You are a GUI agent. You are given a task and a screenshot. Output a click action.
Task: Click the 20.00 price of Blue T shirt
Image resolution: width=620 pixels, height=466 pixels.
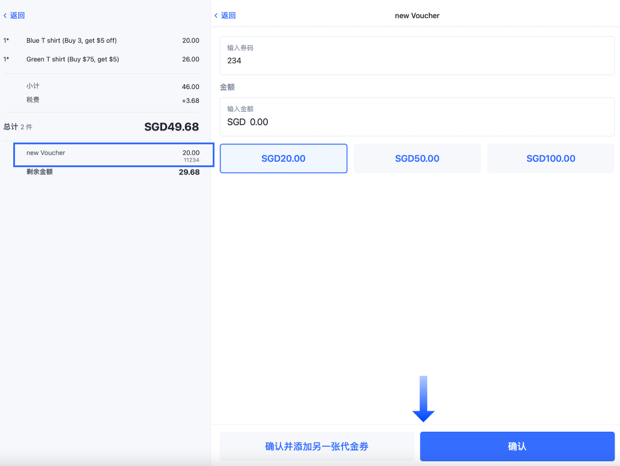pyautogui.click(x=190, y=40)
